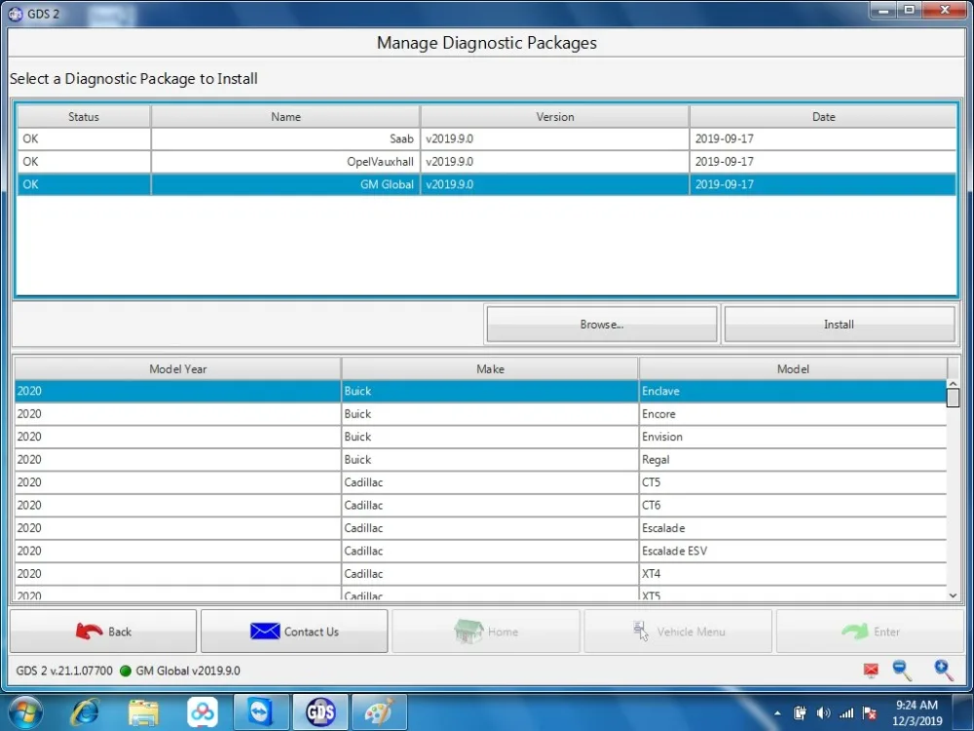Click the zoom out magnifier icon

click(x=902, y=671)
